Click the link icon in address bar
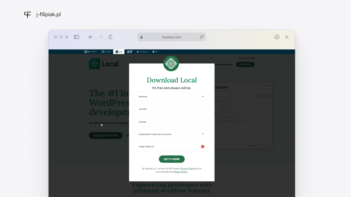 tap(202, 37)
